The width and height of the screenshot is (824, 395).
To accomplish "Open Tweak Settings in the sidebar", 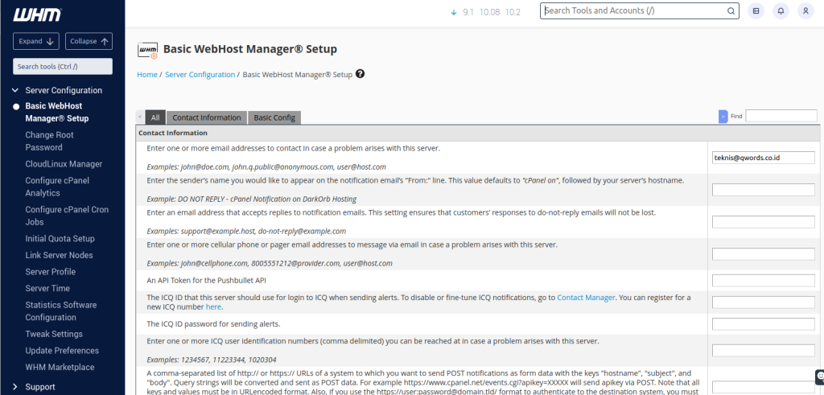I will 54,334.
